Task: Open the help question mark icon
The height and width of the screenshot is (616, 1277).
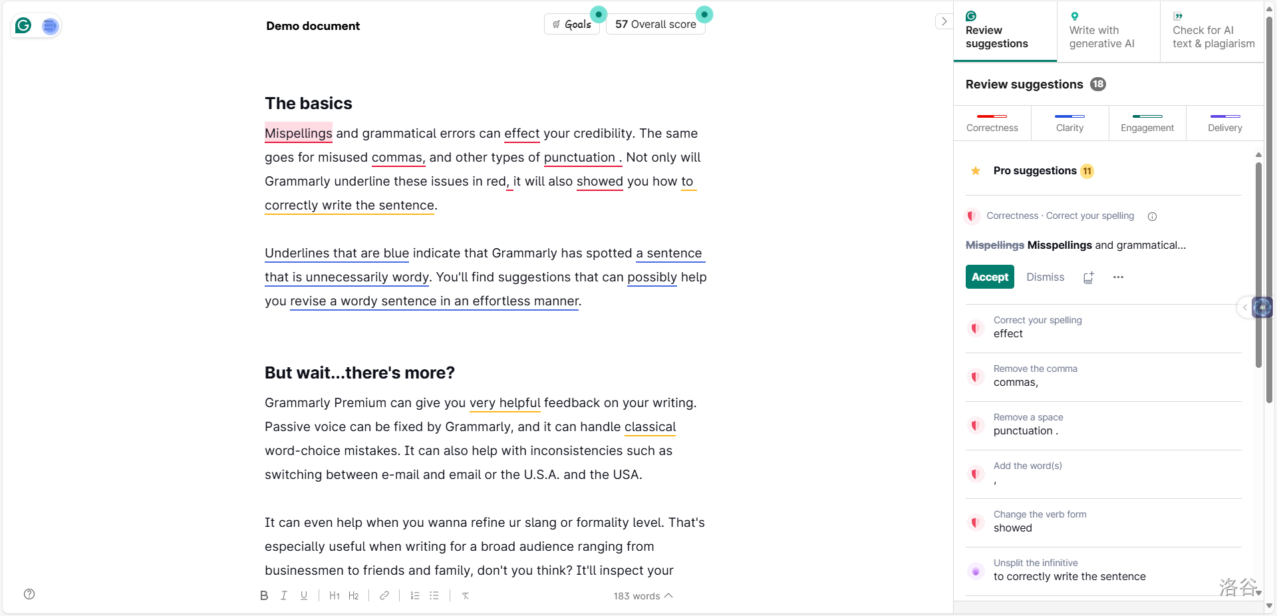Action: click(x=29, y=594)
